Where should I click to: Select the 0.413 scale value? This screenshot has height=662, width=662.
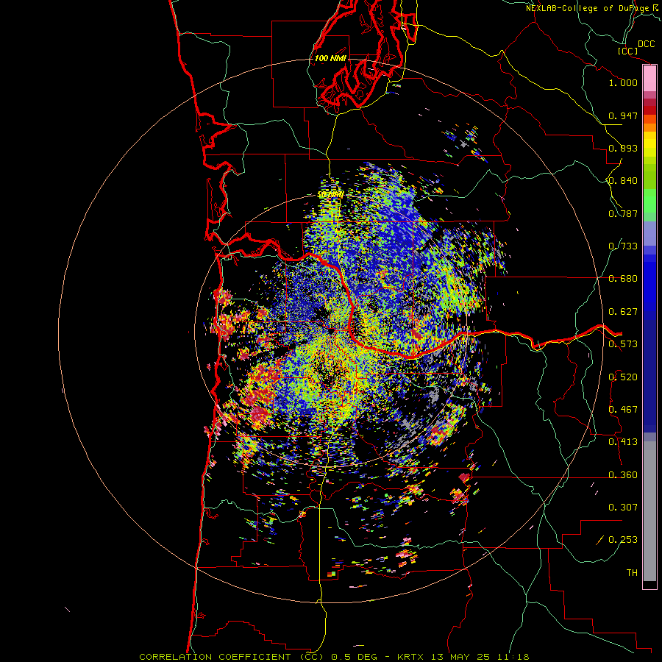point(623,442)
